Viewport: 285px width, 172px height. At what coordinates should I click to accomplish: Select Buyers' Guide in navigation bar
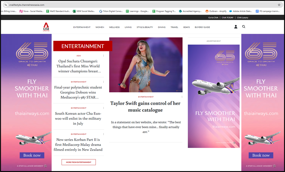(x=202, y=27)
